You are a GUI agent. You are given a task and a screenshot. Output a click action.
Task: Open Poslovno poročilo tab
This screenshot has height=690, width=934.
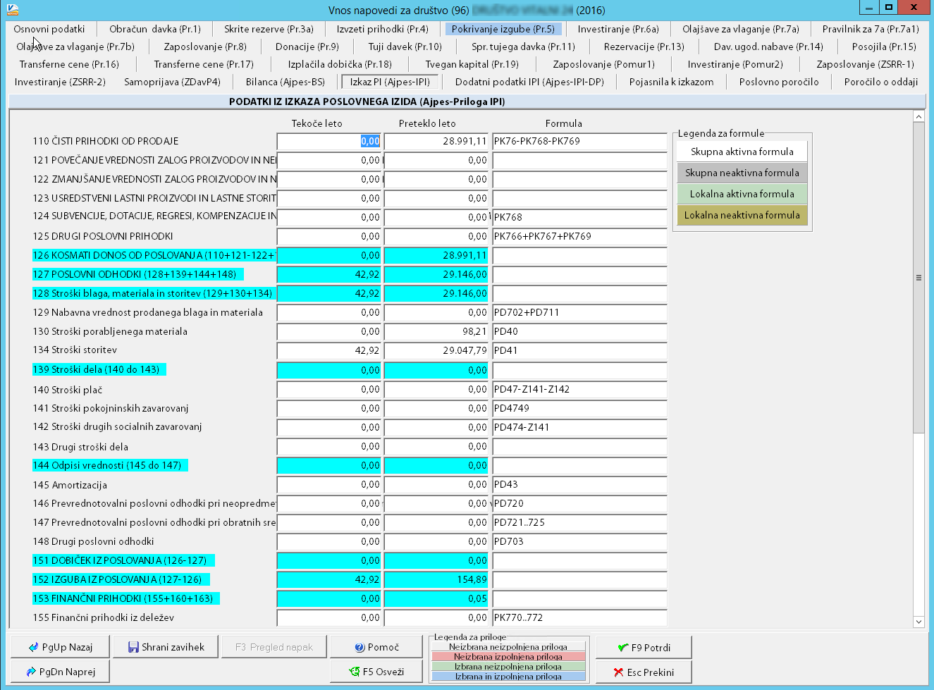point(779,82)
